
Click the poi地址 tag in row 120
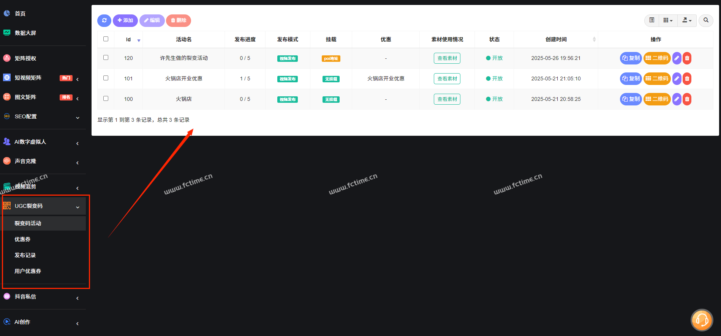coord(331,58)
